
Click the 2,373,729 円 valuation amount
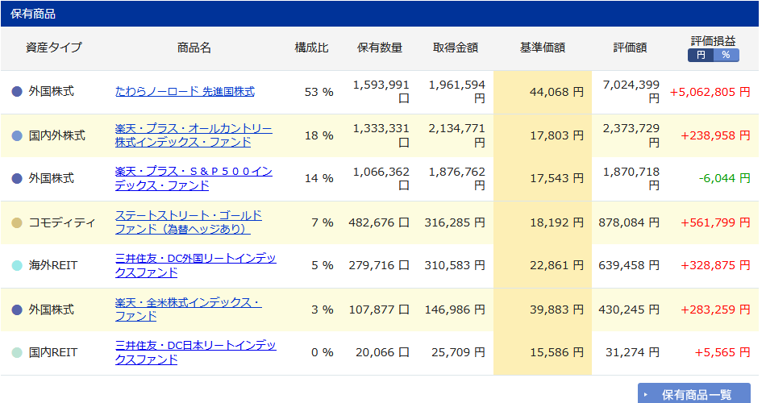(x=631, y=135)
